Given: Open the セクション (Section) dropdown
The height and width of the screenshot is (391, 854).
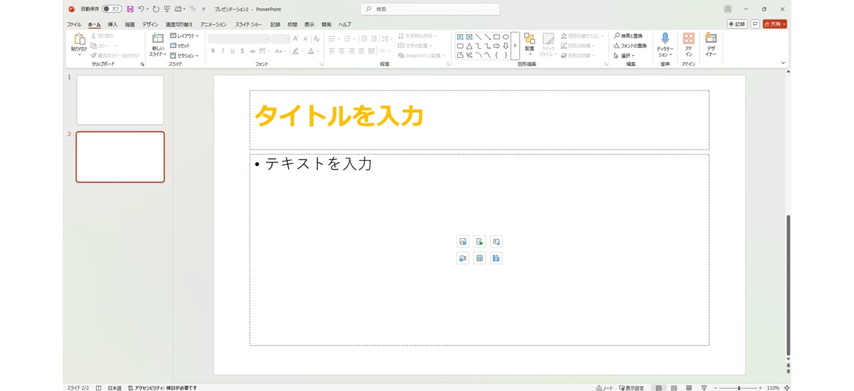Looking at the screenshot, I should 184,55.
